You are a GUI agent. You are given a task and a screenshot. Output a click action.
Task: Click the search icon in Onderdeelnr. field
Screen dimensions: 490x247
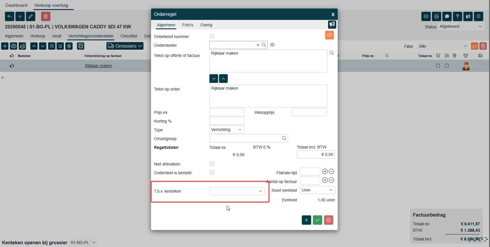(x=264, y=45)
